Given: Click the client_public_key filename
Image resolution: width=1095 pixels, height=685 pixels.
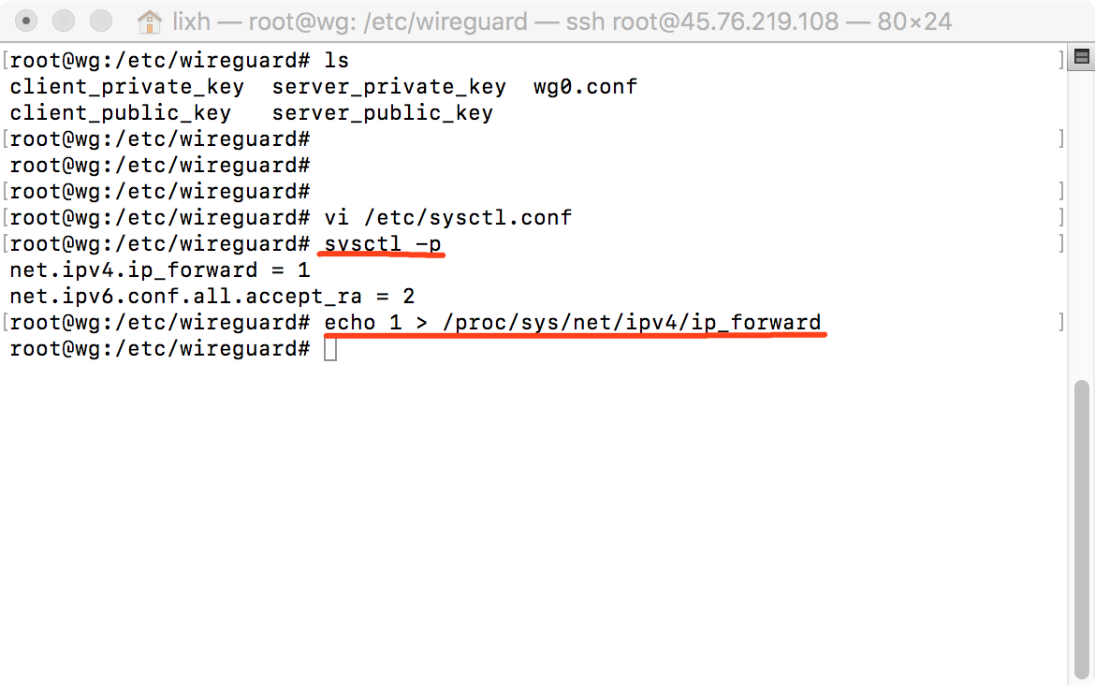Looking at the screenshot, I should 120,113.
